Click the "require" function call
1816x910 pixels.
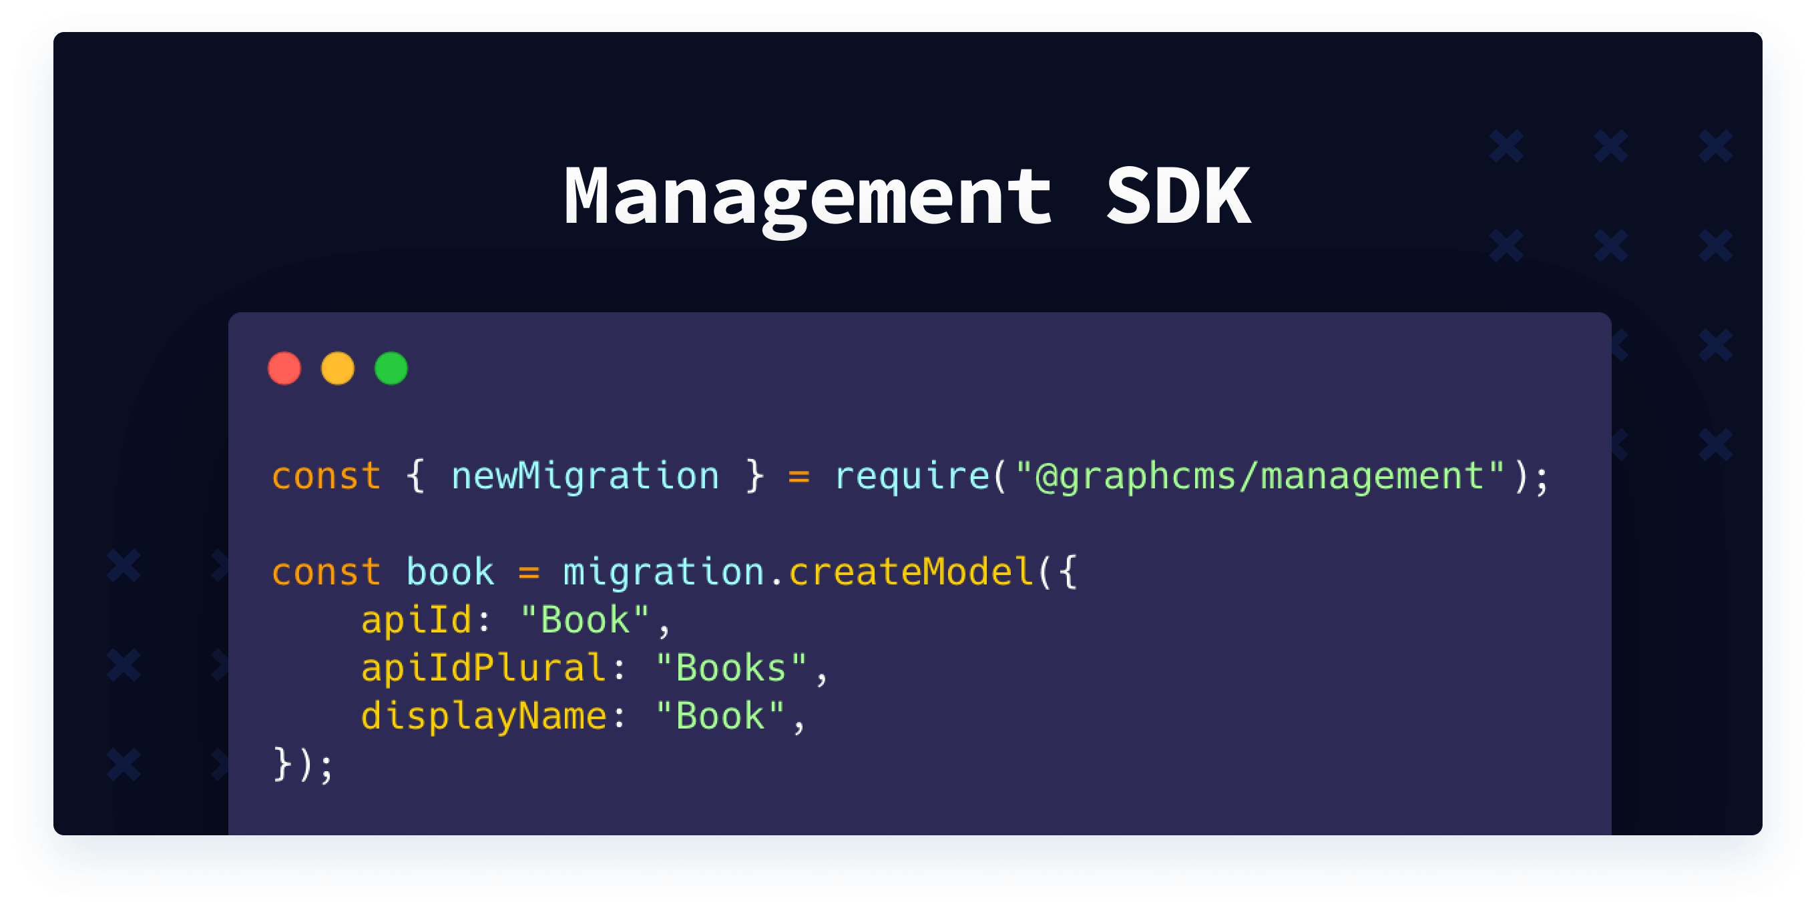[x=912, y=478]
